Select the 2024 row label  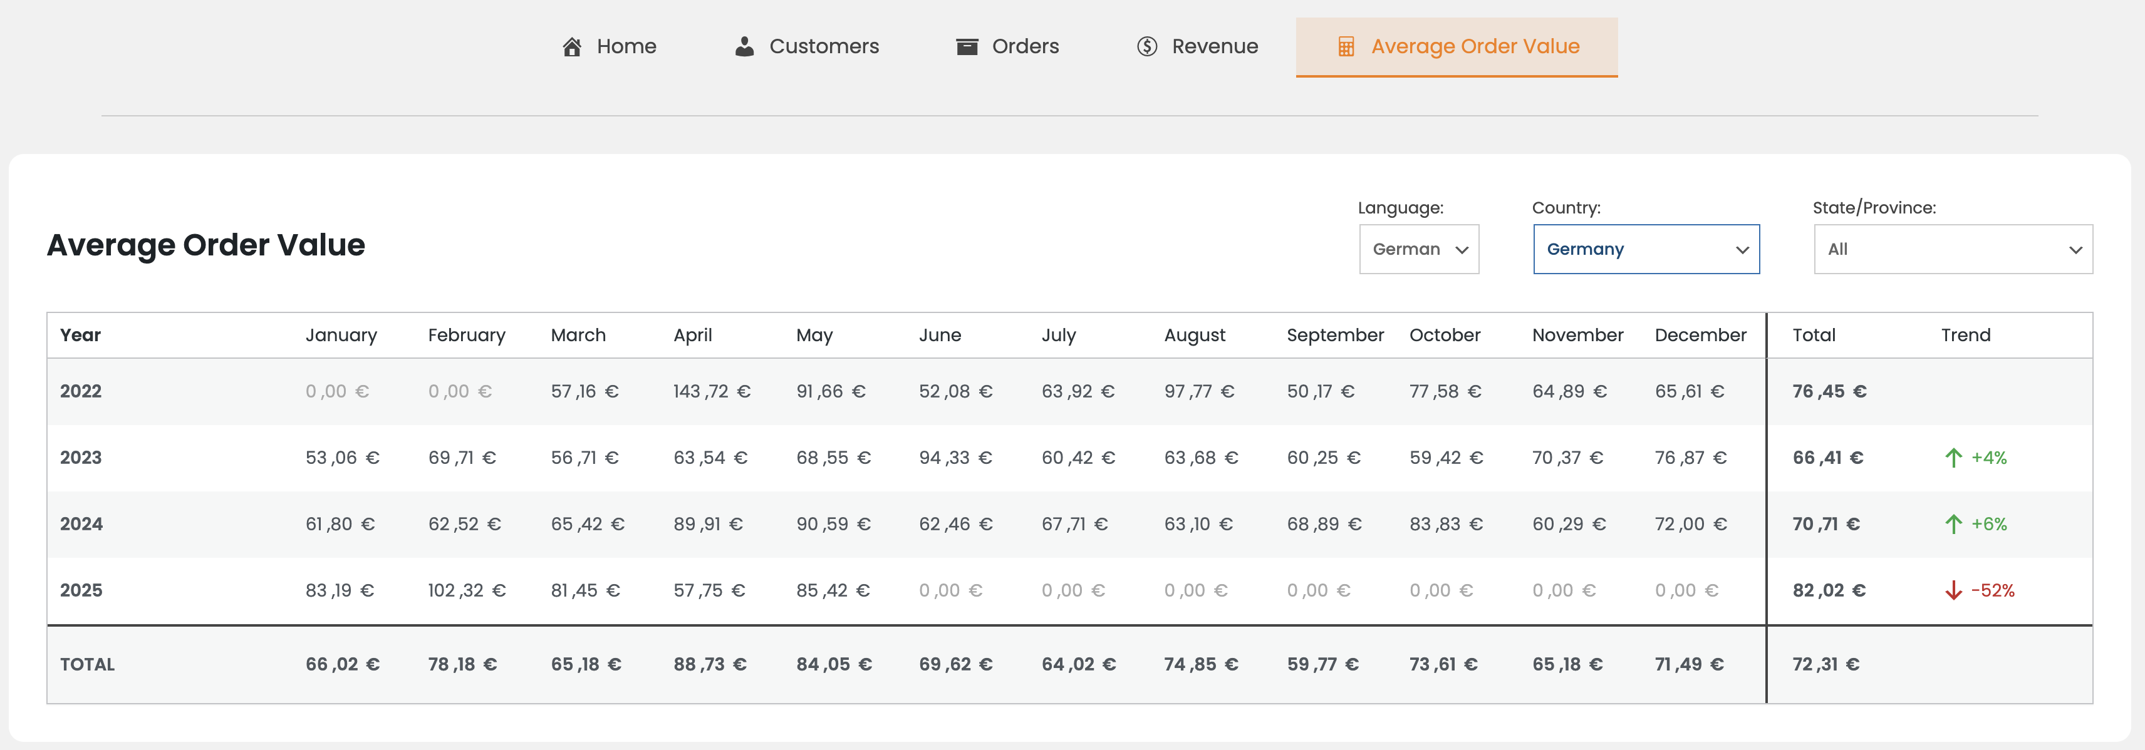click(x=81, y=525)
